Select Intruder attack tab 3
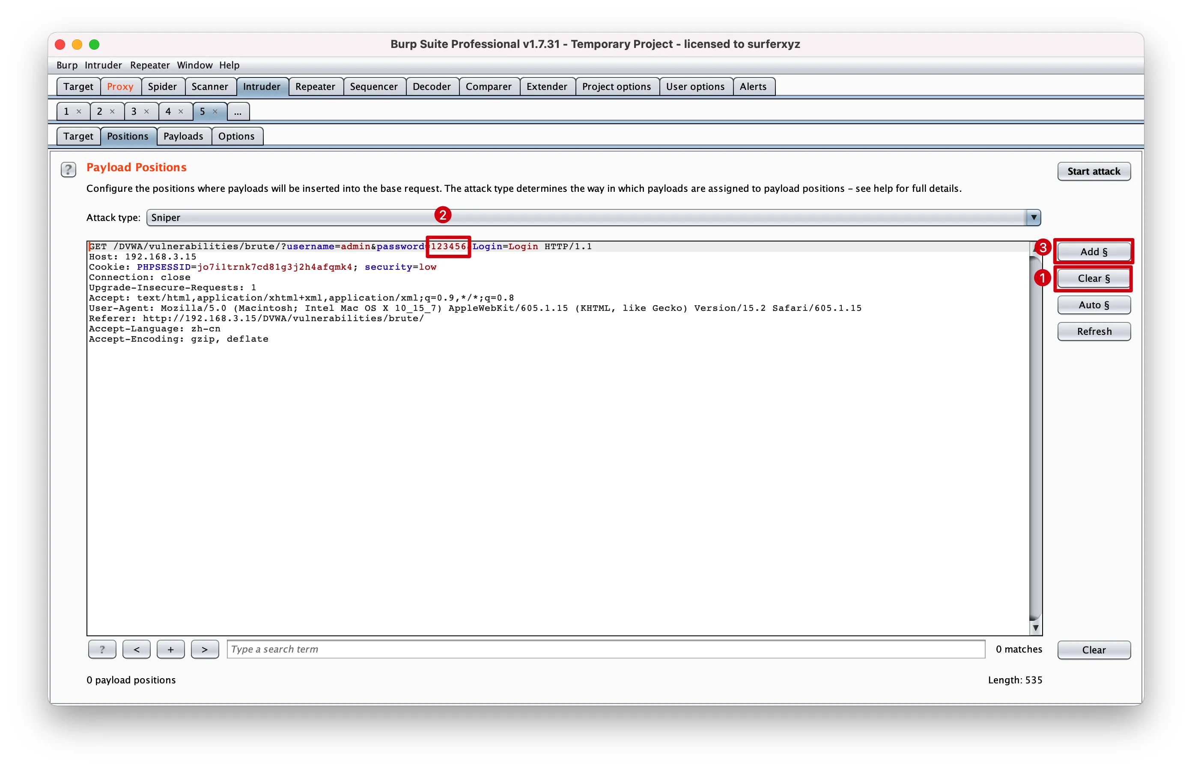This screenshot has height=769, width=1192. pyautogui.click(x=134, y=112)
